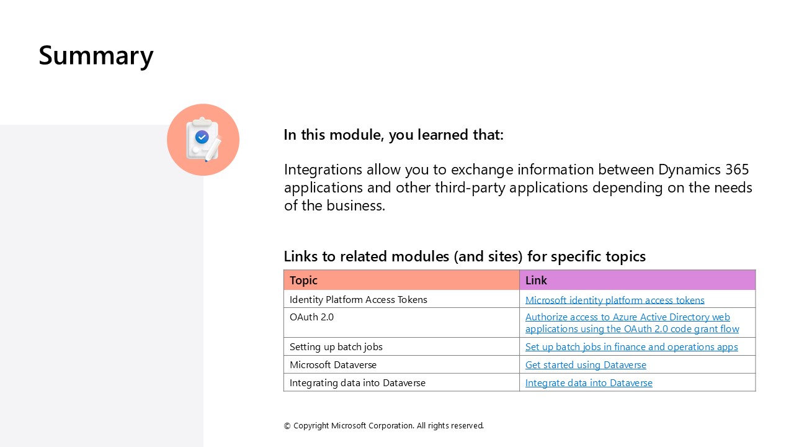794x447 pixels.
Task: Click the Summary slide title
Action: (x=96, y=55)
